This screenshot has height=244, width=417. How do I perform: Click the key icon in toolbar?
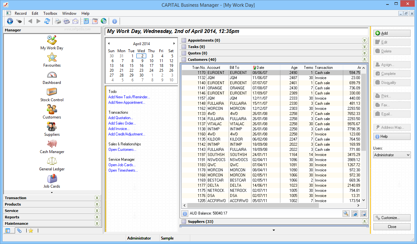19,21
